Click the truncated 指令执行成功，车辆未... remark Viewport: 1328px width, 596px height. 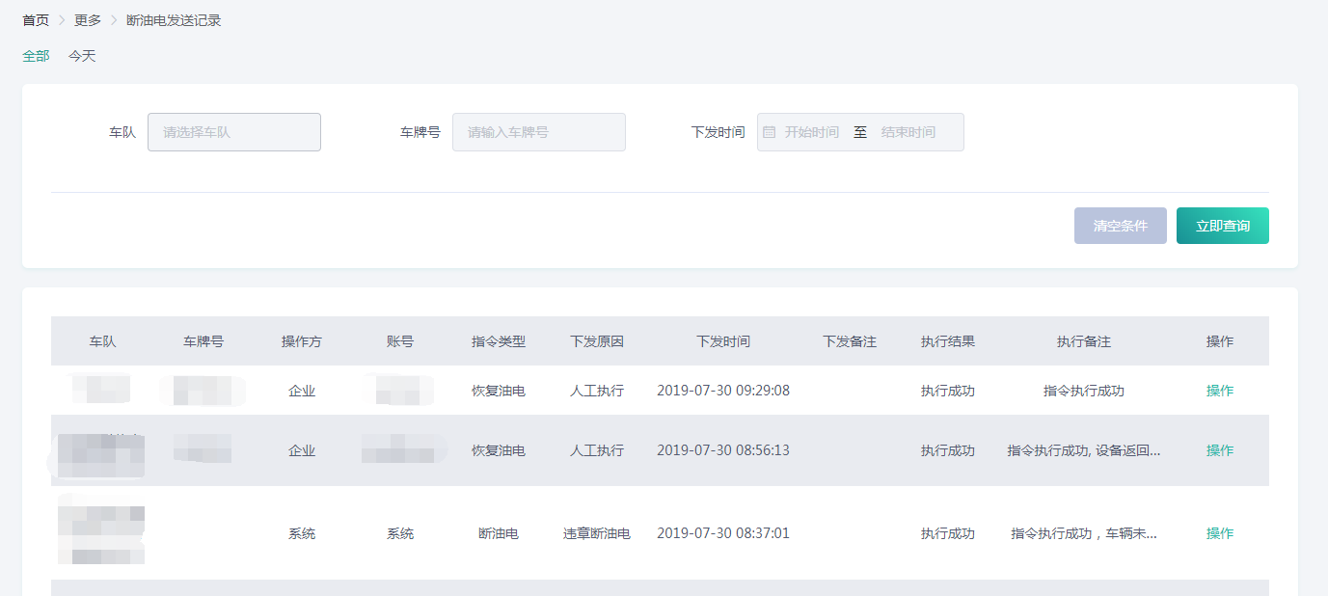tap(1083, 533)
